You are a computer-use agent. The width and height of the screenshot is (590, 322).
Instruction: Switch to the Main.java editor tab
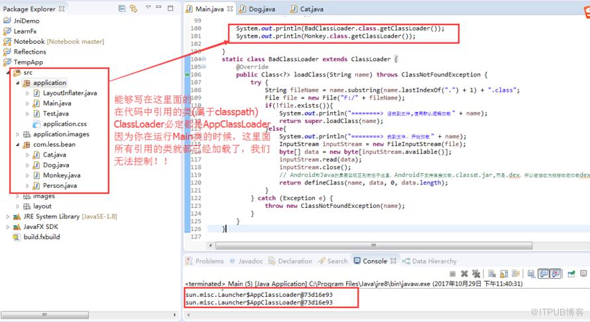209,9
